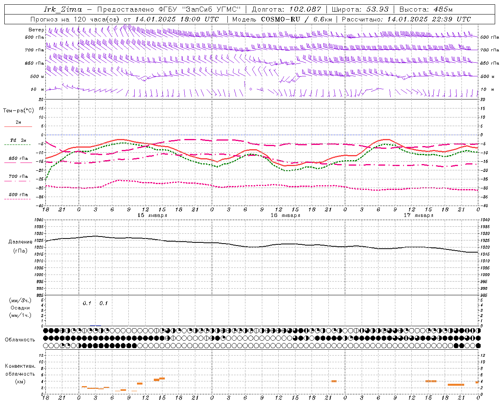Click the "15 января" date label

coord(152,215)
